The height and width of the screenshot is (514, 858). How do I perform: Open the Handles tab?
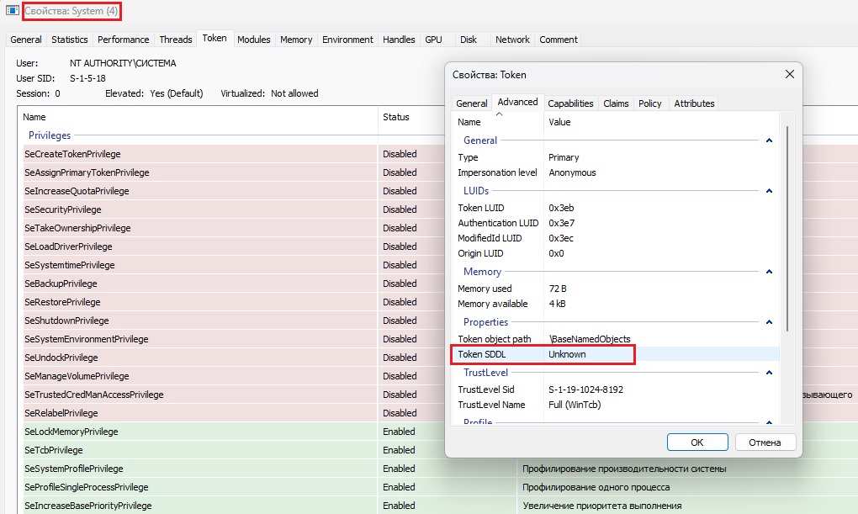(399, 40)
